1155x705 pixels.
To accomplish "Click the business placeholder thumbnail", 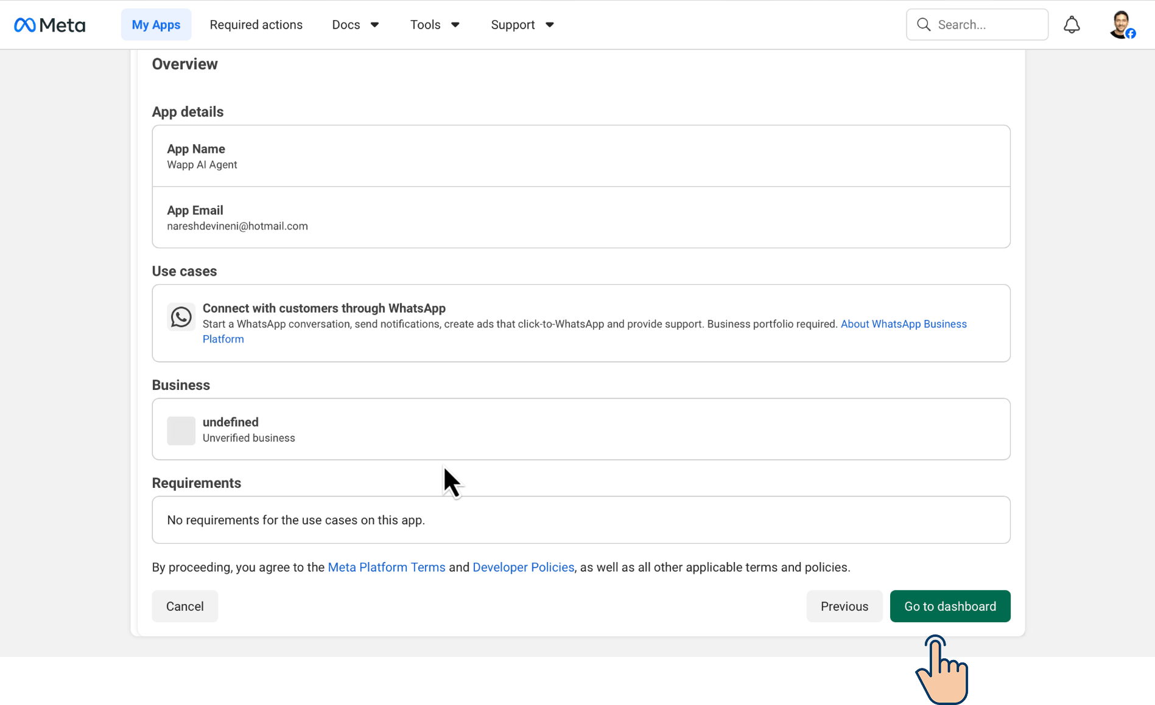I will (x=181, y=431).
